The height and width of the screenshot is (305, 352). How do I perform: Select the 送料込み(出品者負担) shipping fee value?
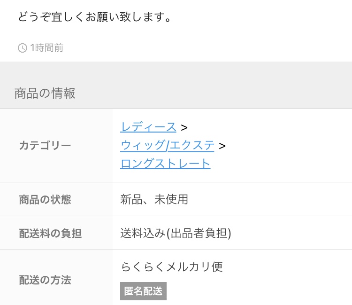pyautogui.click(x=176, y=233)
